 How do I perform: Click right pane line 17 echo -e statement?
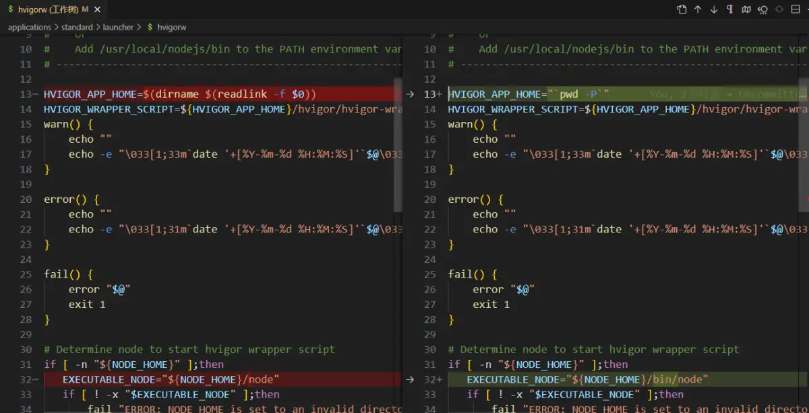pos(640,154)
